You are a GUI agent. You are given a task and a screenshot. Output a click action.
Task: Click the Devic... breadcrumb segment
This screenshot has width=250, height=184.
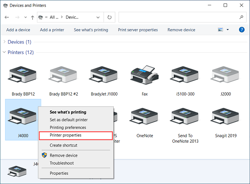[72, 17]
